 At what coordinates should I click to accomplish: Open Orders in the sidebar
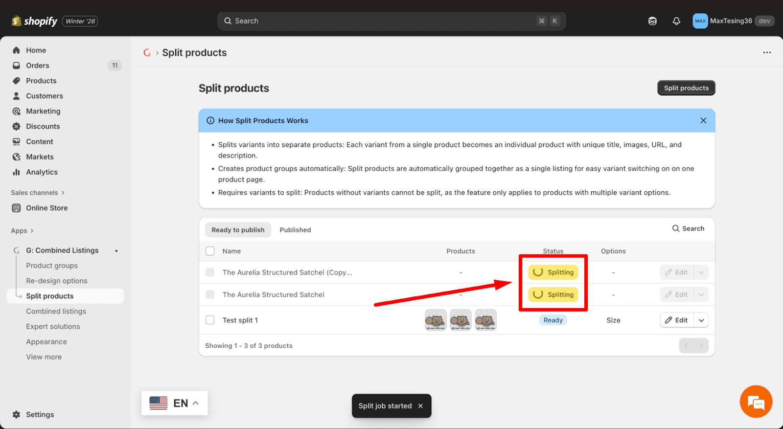tap(38, 66)
